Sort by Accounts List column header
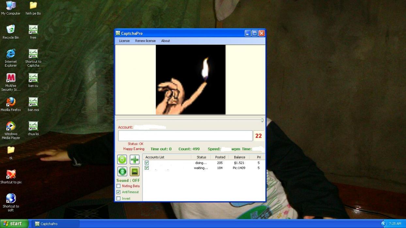This screenshot has height=228, width=406. point(167,157)
